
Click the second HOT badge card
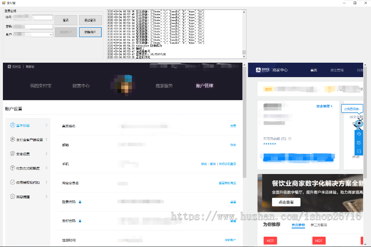click(x=319, y=241)
